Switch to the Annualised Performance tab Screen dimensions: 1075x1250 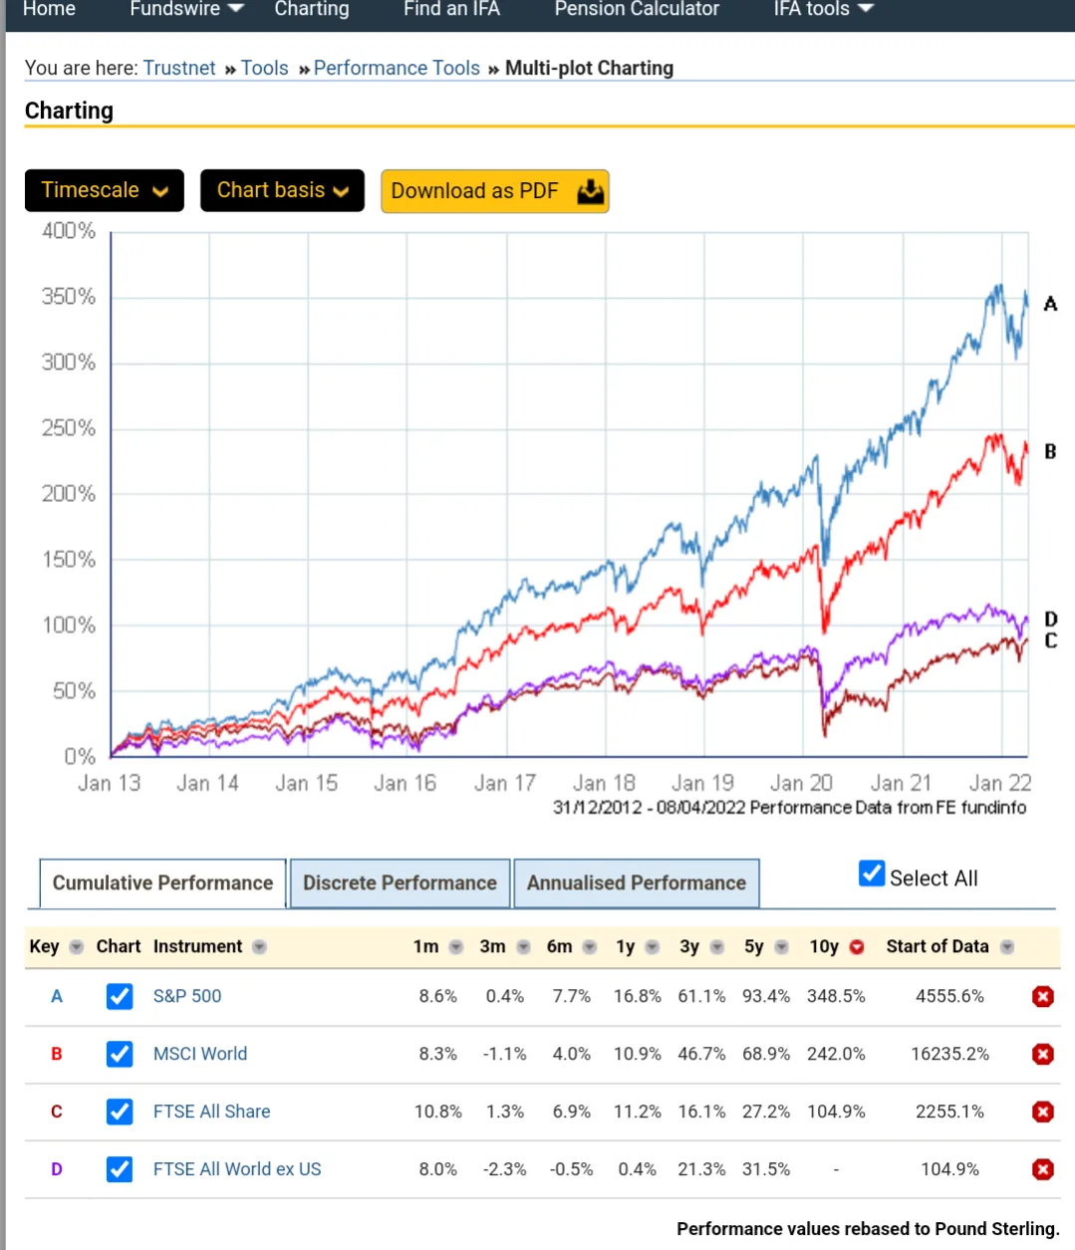[x=636, y=882]
